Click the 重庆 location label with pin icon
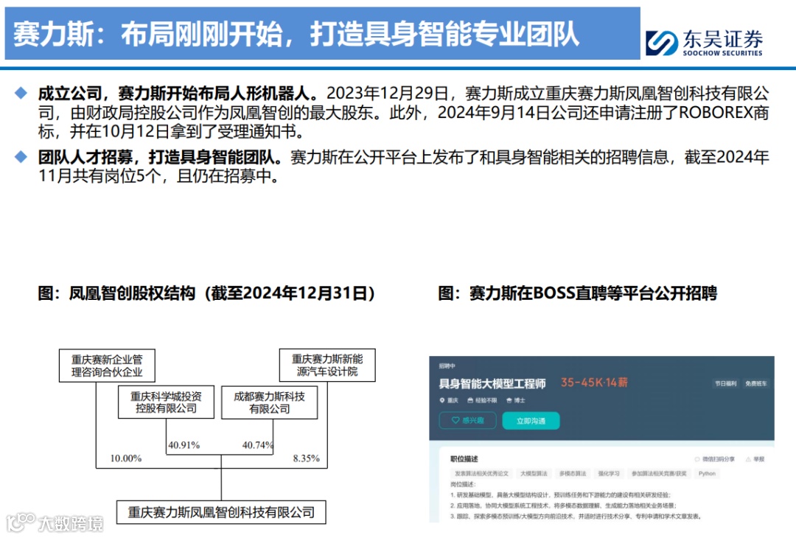This screenshot has width=796, height=538. [x=450, y=400]
